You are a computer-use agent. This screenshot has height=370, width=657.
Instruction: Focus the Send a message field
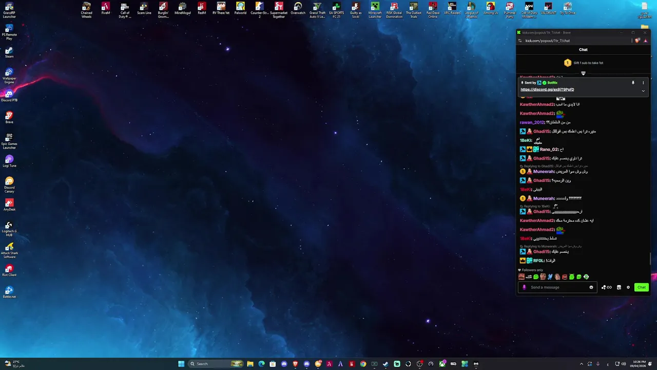(558, 287)
